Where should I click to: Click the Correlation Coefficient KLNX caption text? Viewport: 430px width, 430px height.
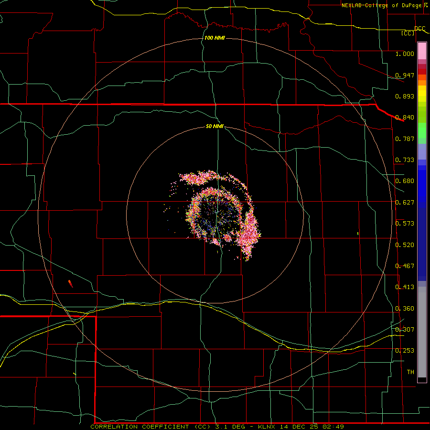pyautogui.click(x=217, y=427)
